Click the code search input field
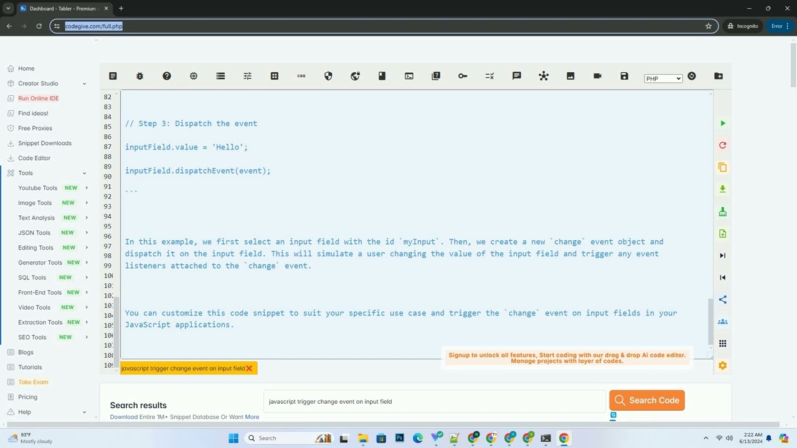The image size is (797, 448). tap(434, 402)
